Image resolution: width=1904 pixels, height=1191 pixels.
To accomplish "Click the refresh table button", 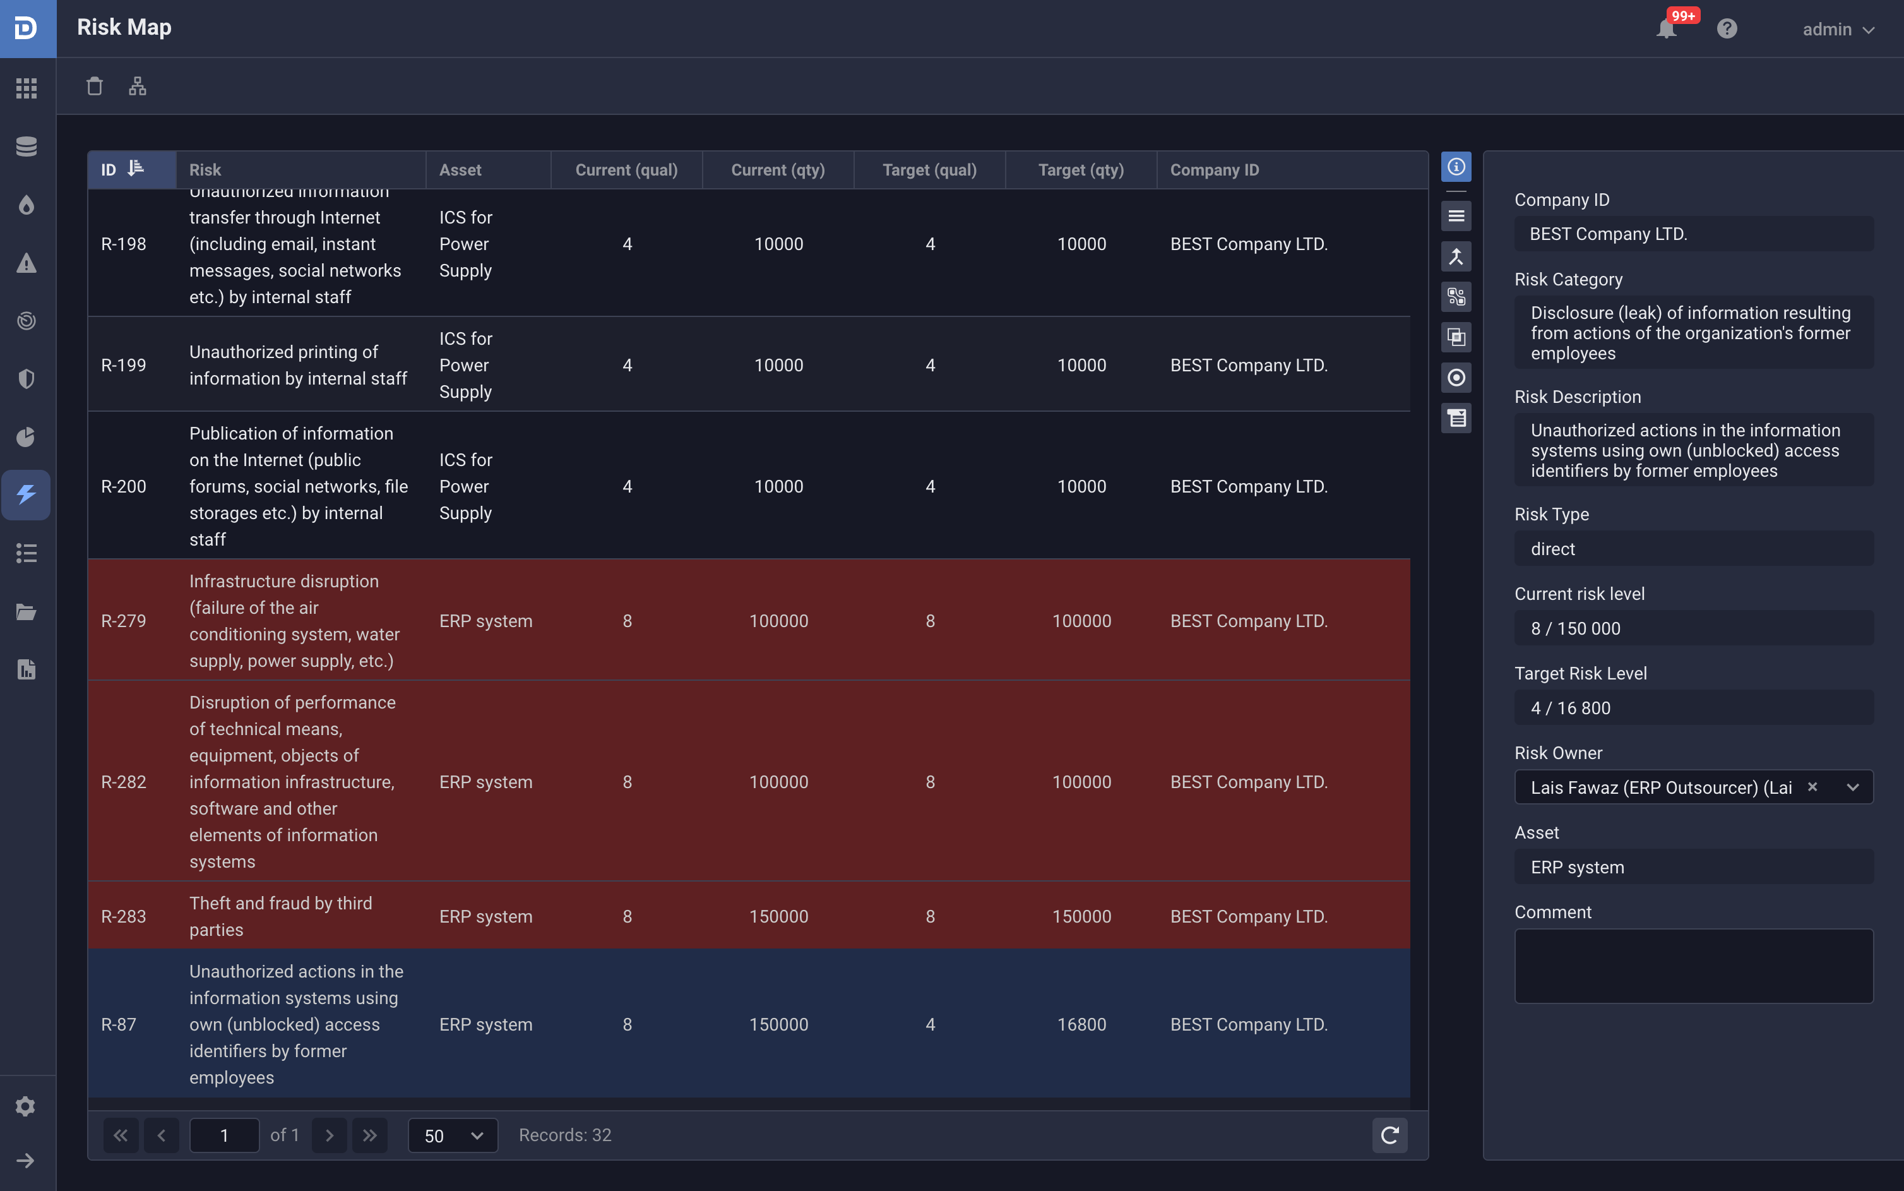I will [x=1390, y=1135].
